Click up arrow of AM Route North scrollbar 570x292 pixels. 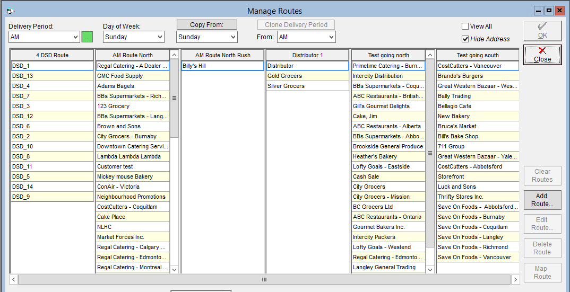coord(174,55)
